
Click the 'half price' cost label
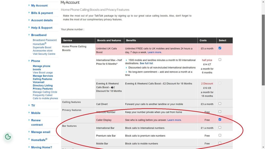[207, 60]
